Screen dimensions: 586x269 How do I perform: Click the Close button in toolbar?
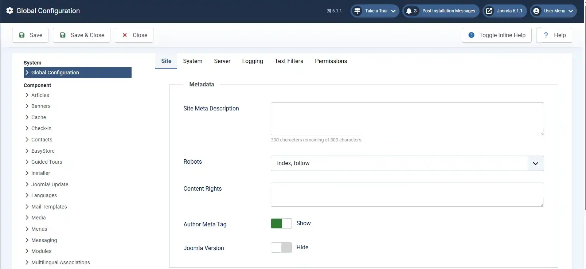[x=134, y=35]
